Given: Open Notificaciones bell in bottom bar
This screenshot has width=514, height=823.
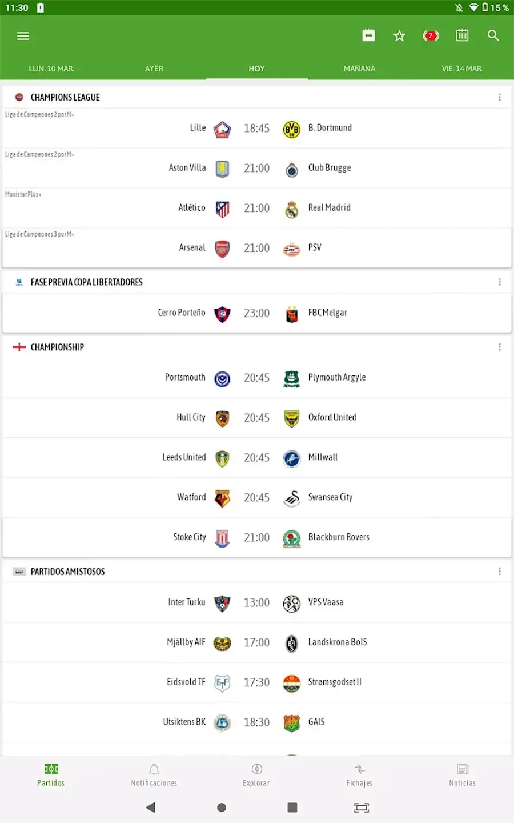Looking at the screenshot, I should pyautogui.click(x=154, y=775).
